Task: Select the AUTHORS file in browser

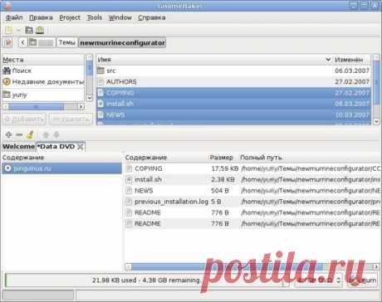Action: (x=121, y=82)
